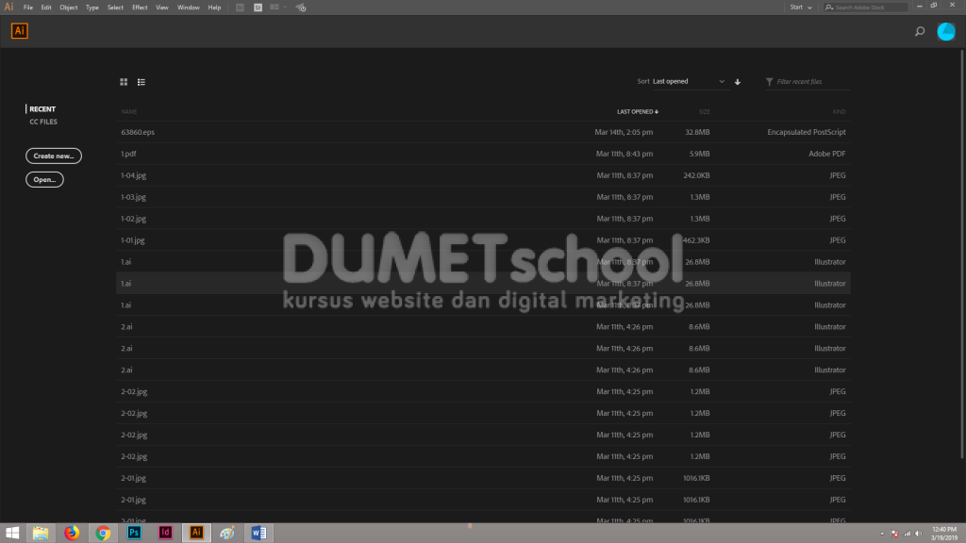Switch to list view

pos(142,82)
